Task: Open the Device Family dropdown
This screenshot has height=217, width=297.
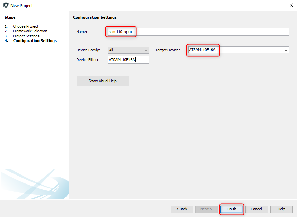Action: [128, 50]
